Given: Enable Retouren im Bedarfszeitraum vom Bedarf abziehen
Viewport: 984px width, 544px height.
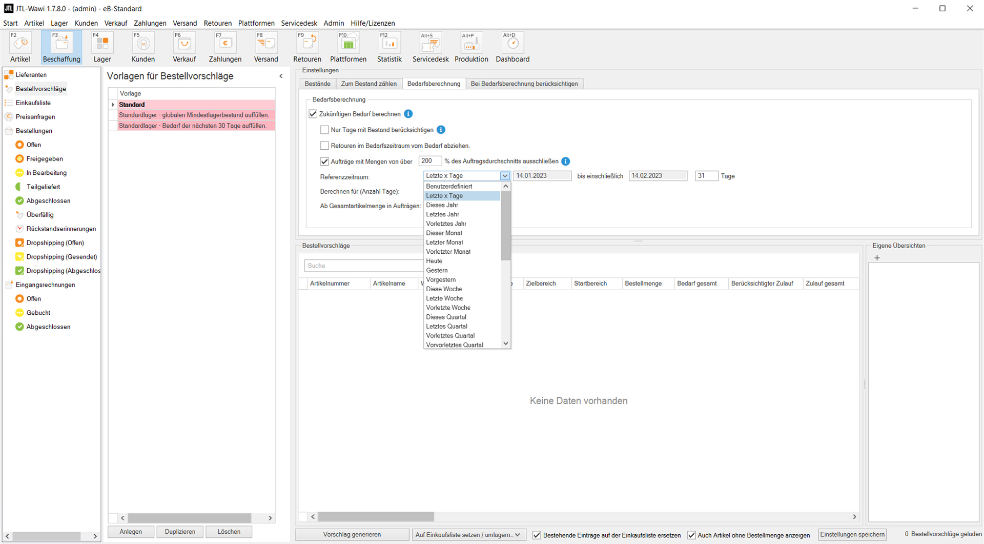Looking at the screenshot, I should pyautogui.click(x=324, y=146).
